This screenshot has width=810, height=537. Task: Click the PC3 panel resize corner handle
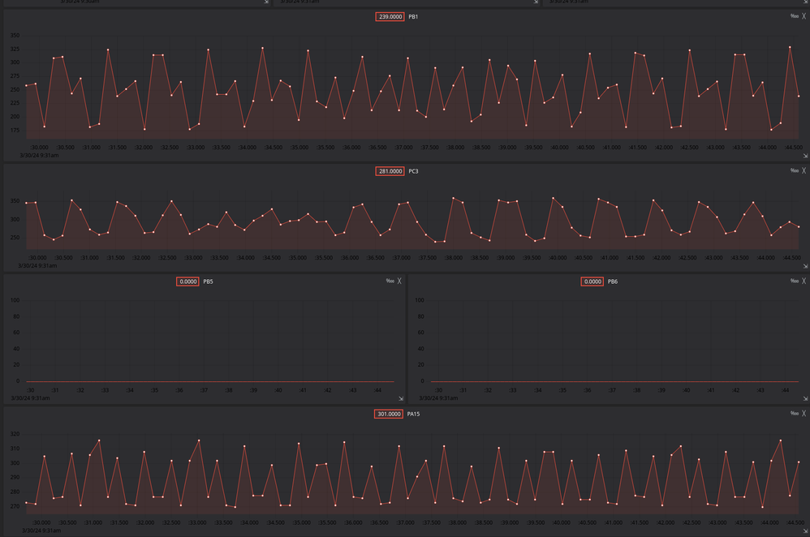(x=805, y=266)
